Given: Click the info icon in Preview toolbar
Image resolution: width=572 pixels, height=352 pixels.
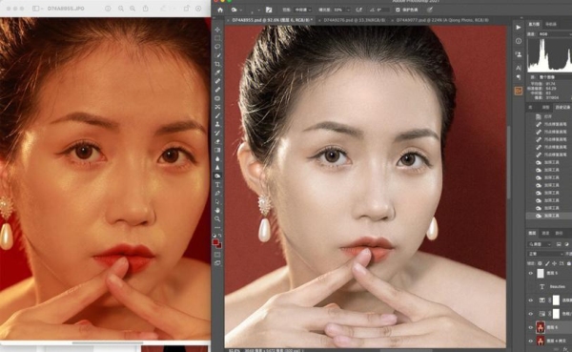Looking at the screenshot, I should coord(108,9).
